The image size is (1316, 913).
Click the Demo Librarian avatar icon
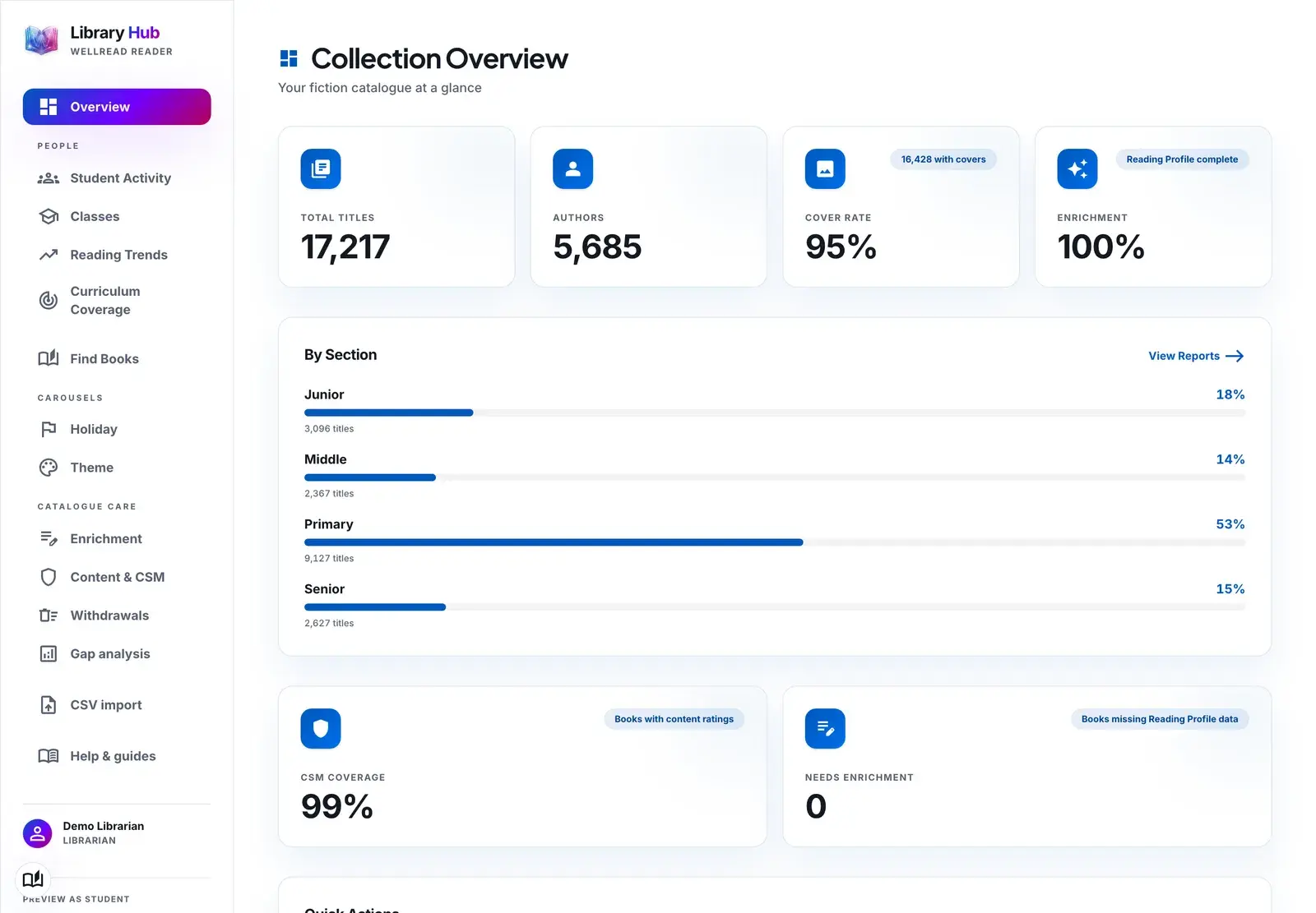tap(37, 833)
